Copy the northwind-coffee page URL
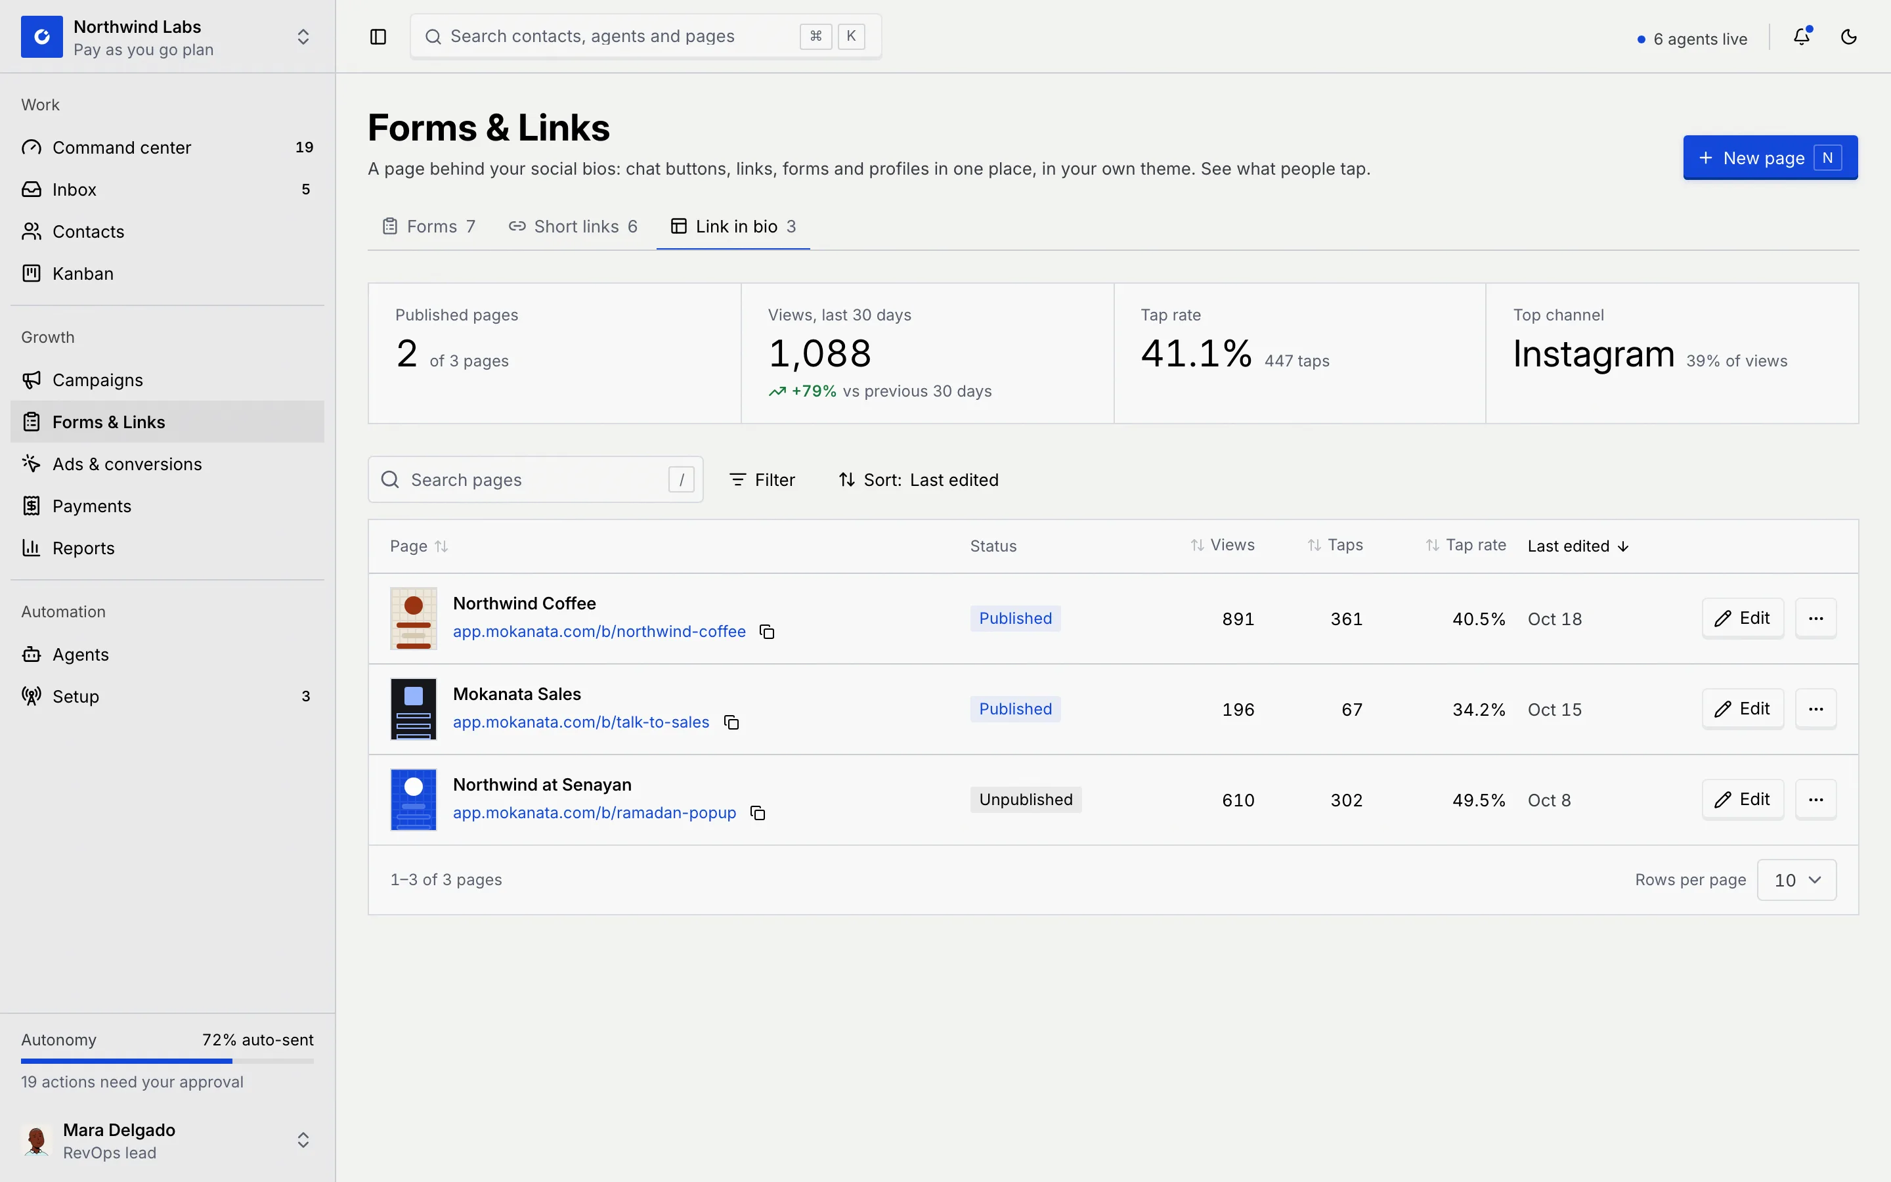The width and height of the screenshot is (1891, 1182). pos(768,632)
